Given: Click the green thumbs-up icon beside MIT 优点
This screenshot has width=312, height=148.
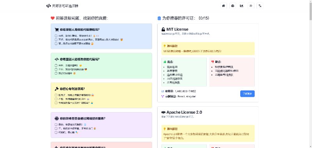Looking at the screenshot, I should pyautogui.click(x=165, y=62).
